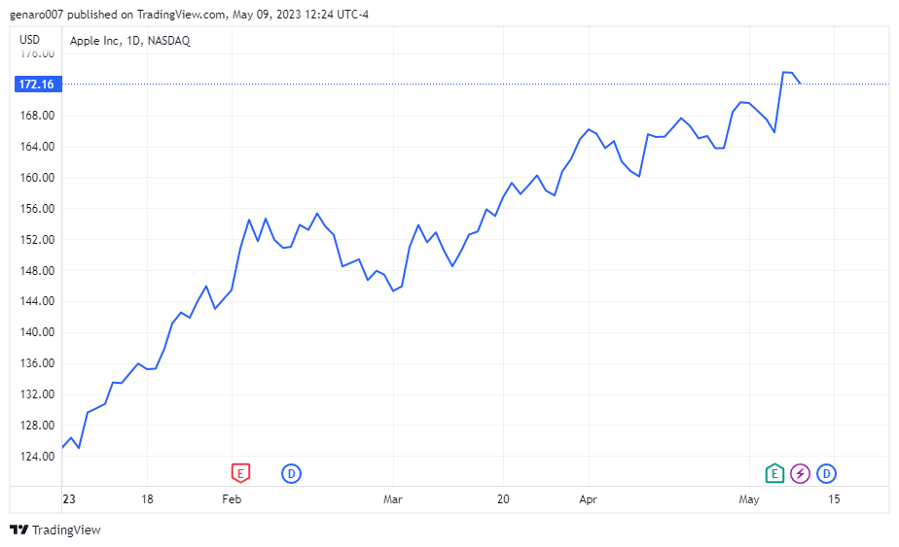Click the 148.00 price axis label

[37, 270]
